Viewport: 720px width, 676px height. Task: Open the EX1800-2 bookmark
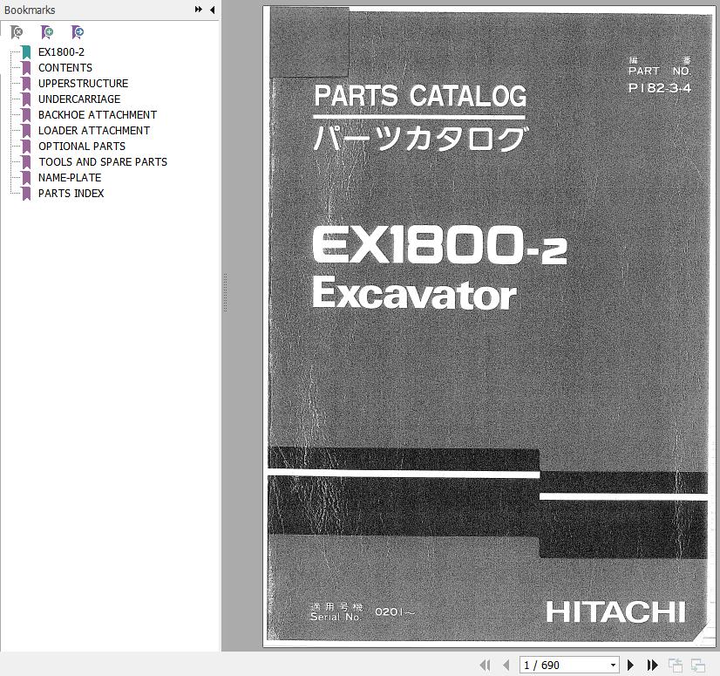point(61,52)
